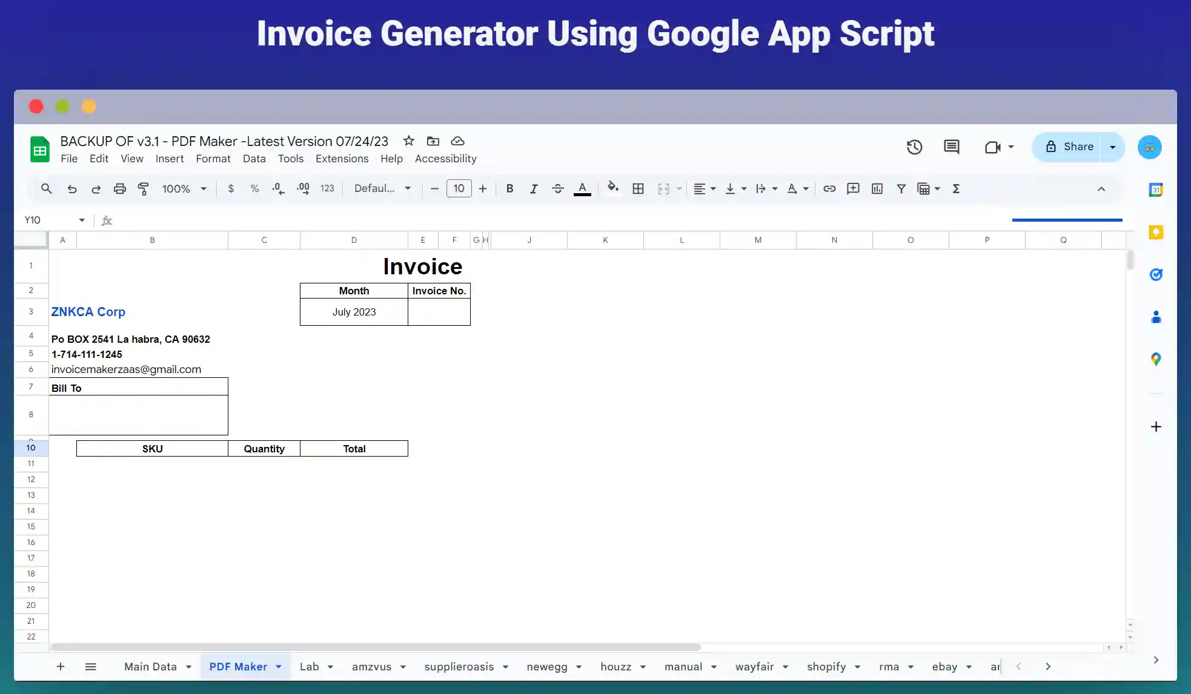Select the Format menu item

pos(213,158)
